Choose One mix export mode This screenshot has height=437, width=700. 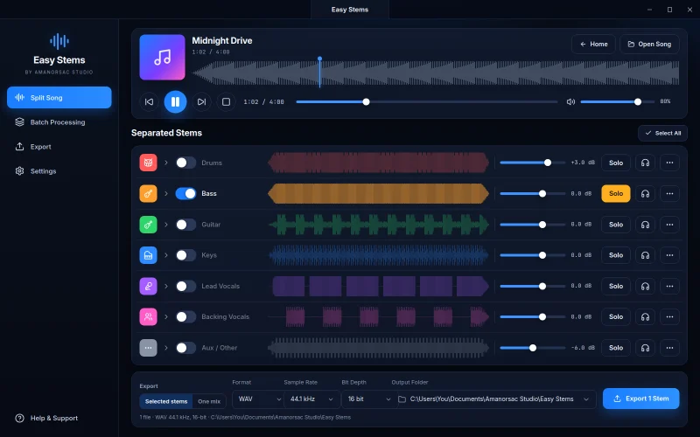pyautogui.click(x=209, y=401)
